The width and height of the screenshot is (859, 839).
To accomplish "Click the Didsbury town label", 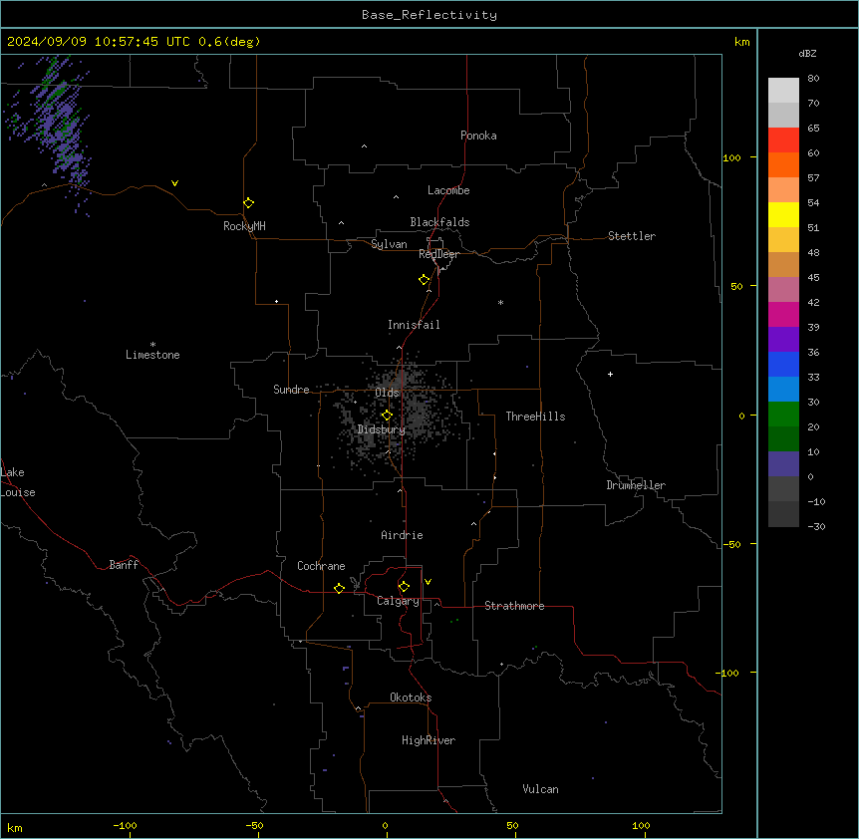I will point(382,429).
